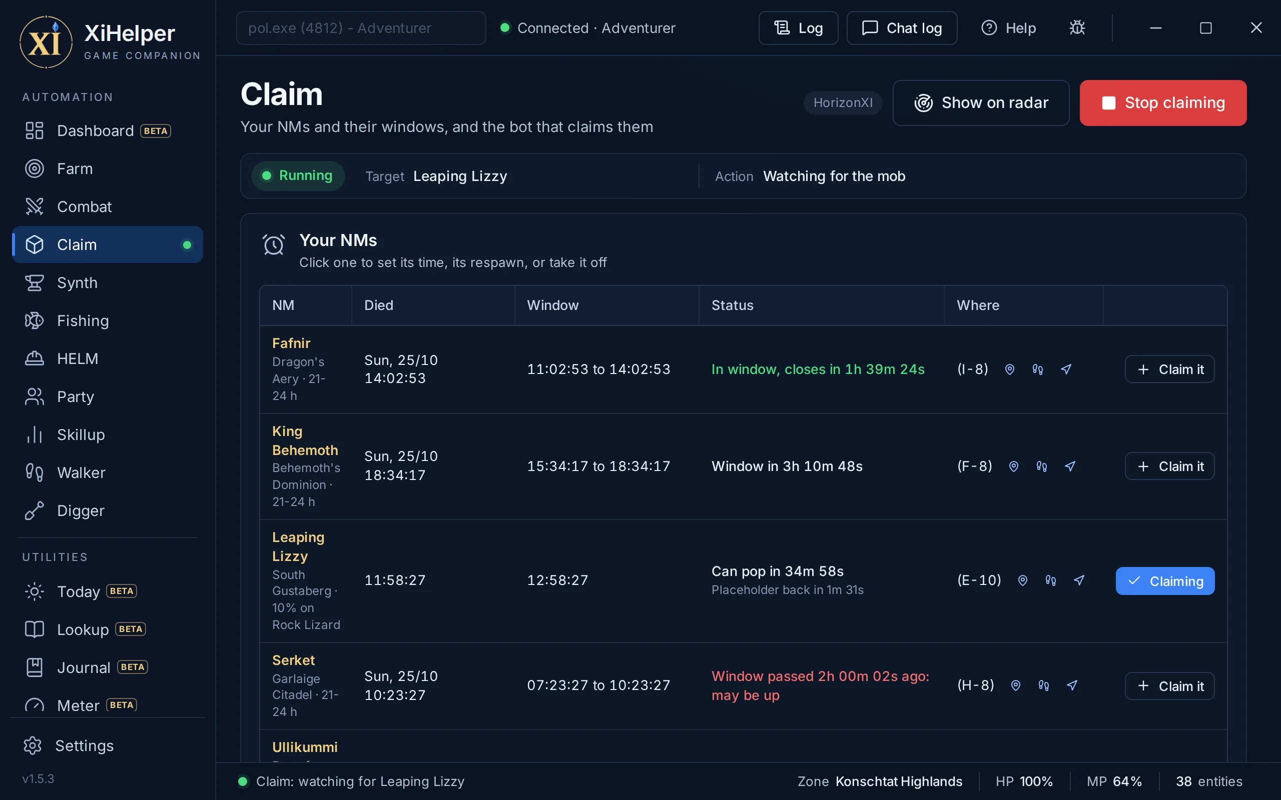Switch to the Fishing section
Image resolution: width=1281 pixels, height=800 pixels.
[x=108, y=320]
